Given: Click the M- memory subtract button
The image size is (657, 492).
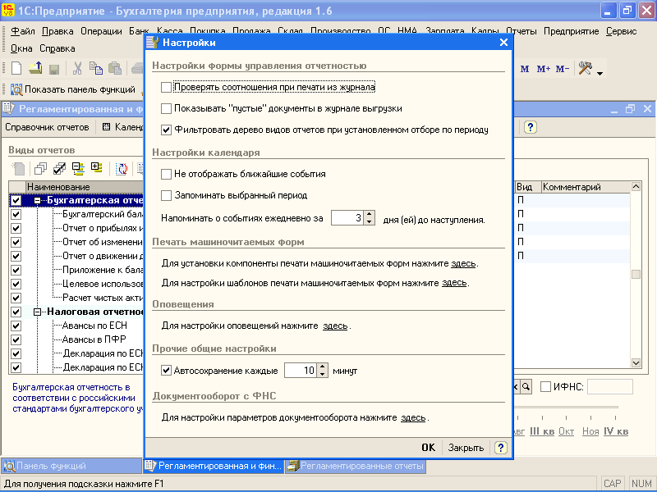Looking at the screenshot, I should (563, 69).
